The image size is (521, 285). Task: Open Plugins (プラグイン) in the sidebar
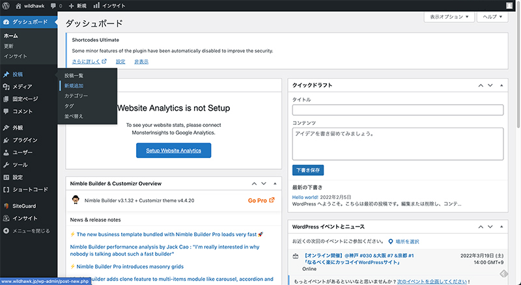tap(25, 140)
